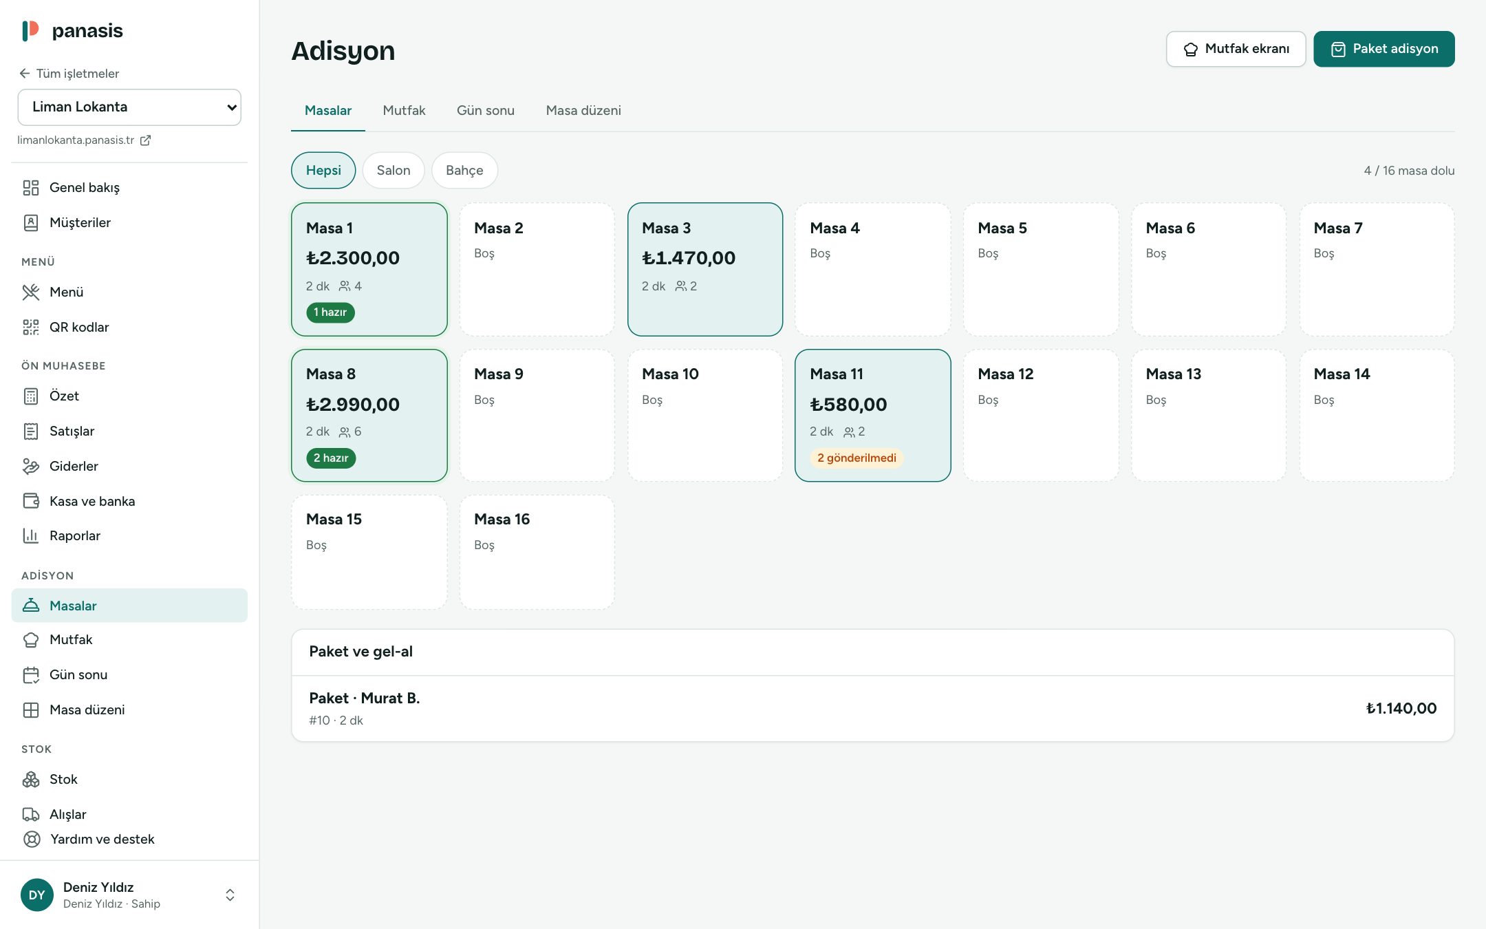Viewport: 1486px width, 929px height.
Task: Click the Satışlar receipt icon
Action: click(31, 431)
